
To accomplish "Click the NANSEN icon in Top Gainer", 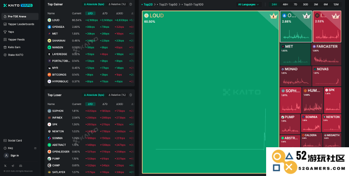I will click(49, 47).
